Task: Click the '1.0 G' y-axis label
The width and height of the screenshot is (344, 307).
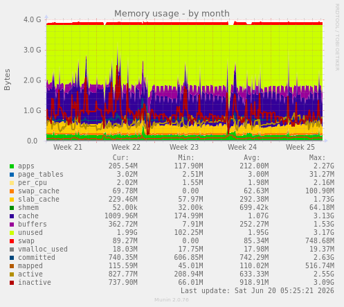Action: click(33, 111)
